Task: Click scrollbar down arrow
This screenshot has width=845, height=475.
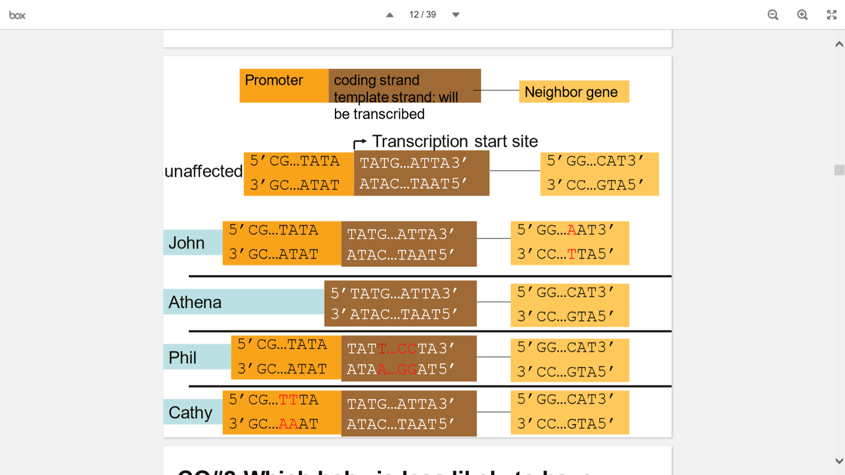Action: 839,461
